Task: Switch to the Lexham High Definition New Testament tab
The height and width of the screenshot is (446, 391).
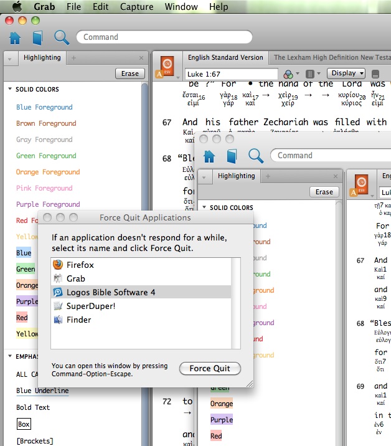Action: click(332, 57)
